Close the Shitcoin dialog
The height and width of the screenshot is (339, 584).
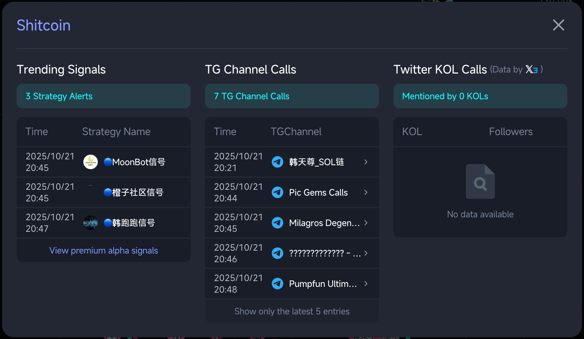coord(558,25)
